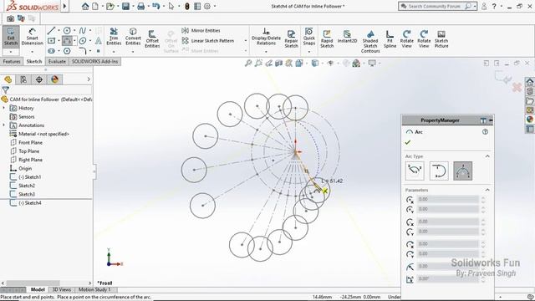This screenshot has width=535, height=301.
Task: Select Centerpoint Arc type
Action: coord(415,171)
